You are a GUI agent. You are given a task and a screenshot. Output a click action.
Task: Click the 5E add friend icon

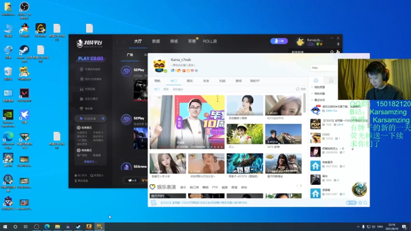[x=338, y=52]
